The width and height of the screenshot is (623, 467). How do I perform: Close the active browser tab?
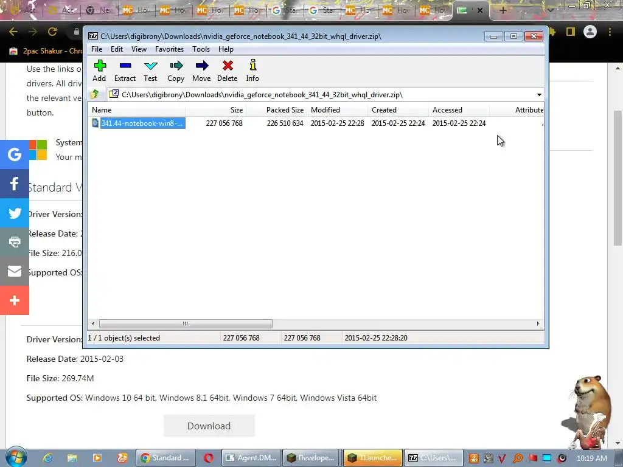click(480, 10)
